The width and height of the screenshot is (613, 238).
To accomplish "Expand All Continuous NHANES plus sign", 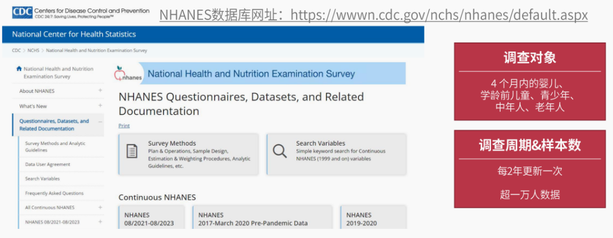I will click(x=100, y=207).
